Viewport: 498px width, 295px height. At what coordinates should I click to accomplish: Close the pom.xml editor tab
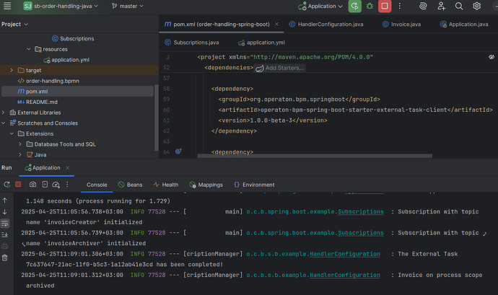(276, 24)
